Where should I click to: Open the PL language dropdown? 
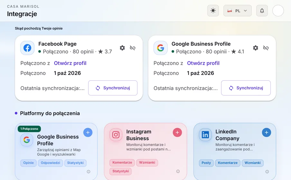238,11
